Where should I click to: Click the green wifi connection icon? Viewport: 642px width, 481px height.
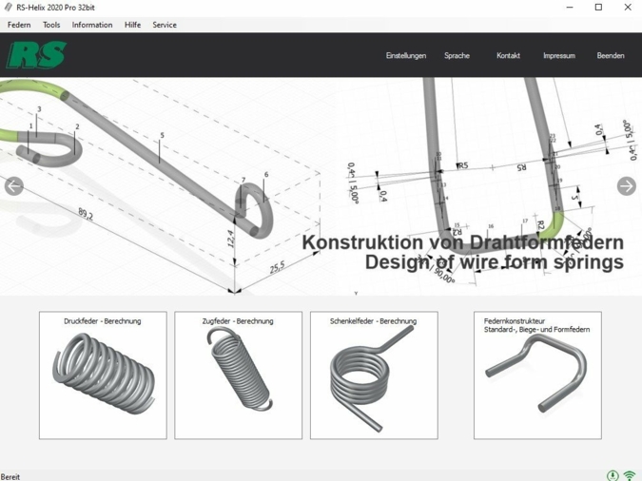[630, 475]
